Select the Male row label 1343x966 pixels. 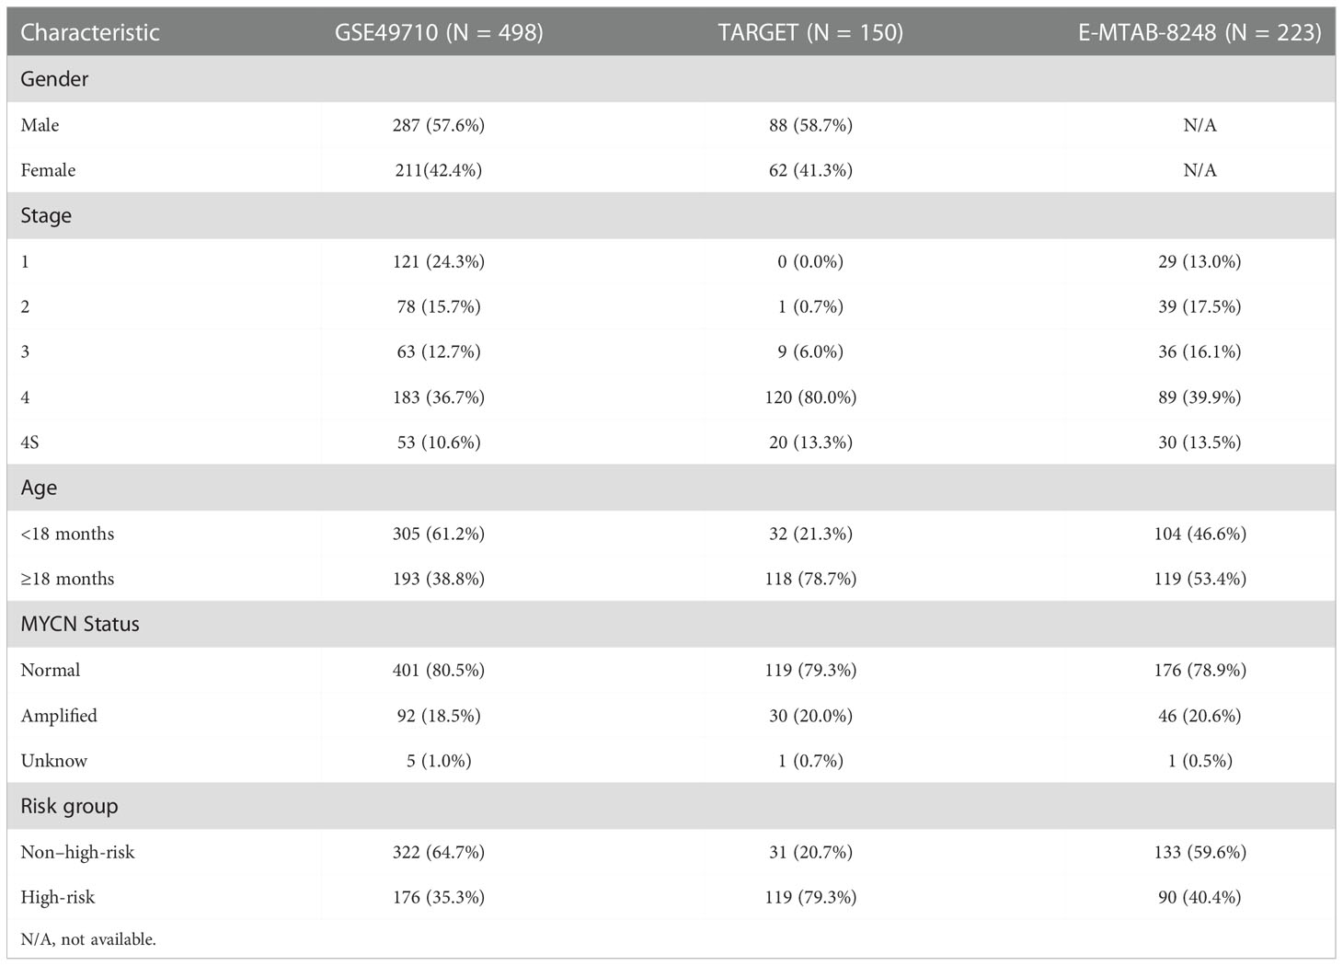(x=40, y=125)
